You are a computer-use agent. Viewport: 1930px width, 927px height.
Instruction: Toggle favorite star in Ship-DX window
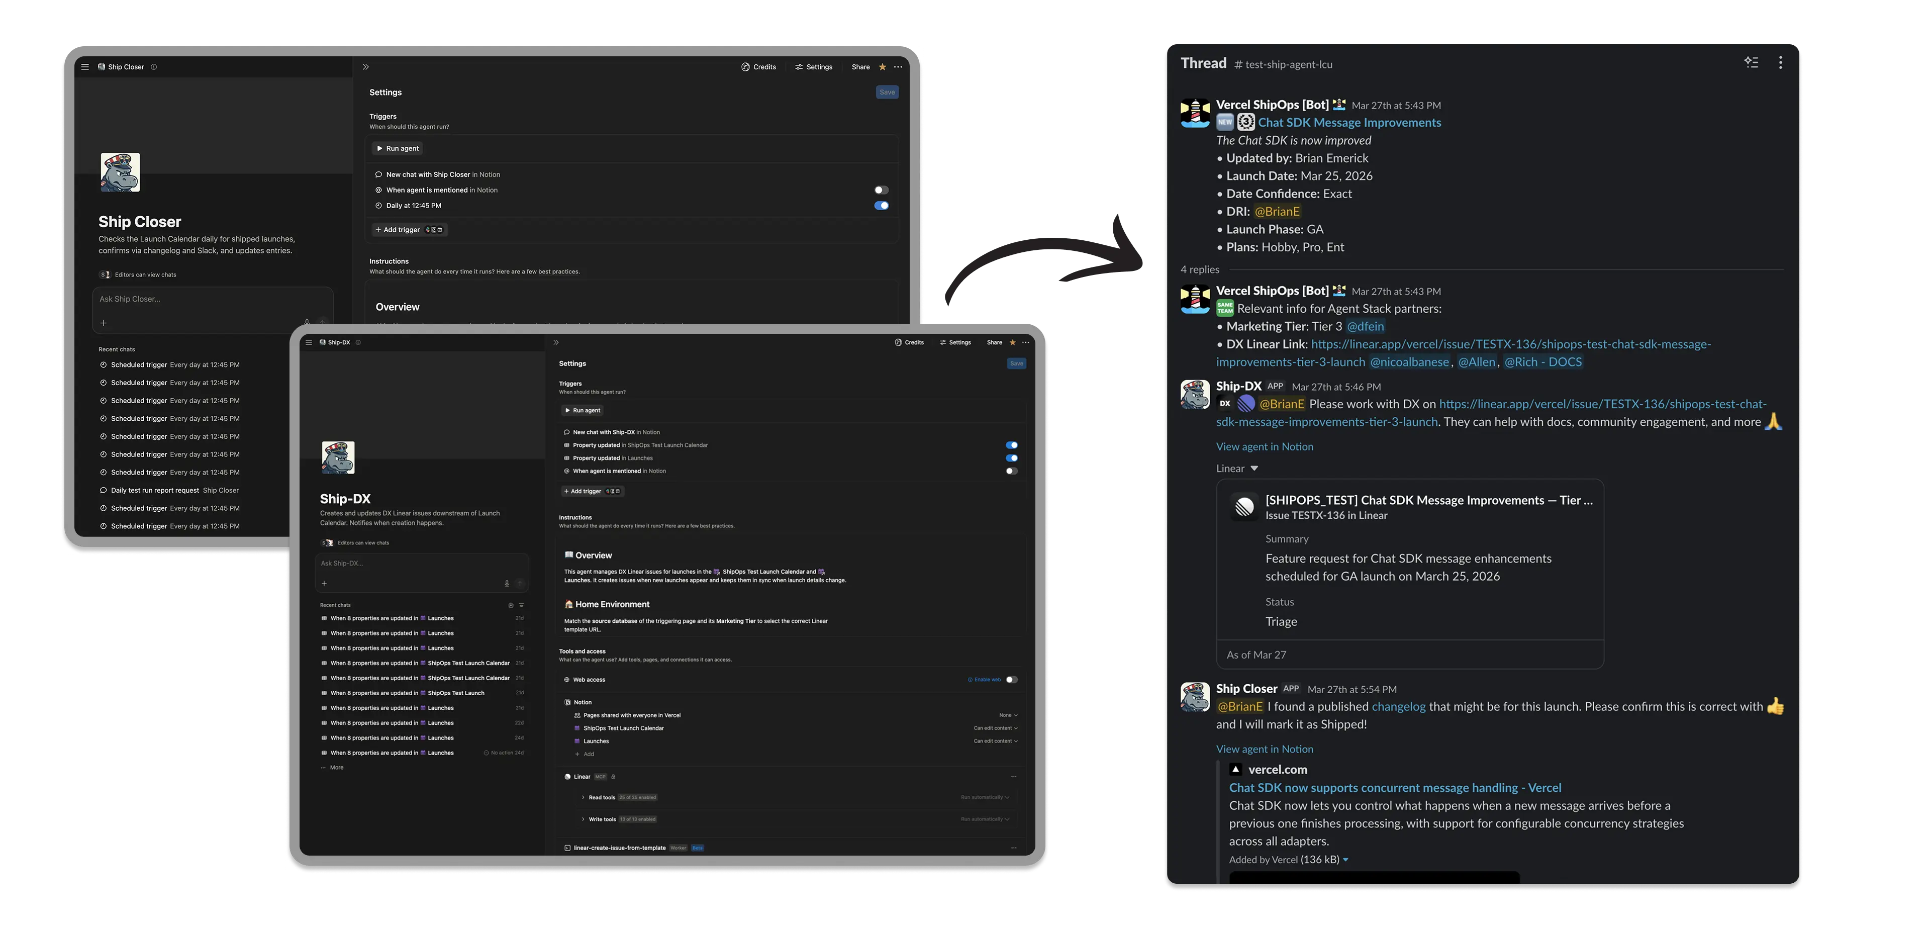click(1013, 342)
